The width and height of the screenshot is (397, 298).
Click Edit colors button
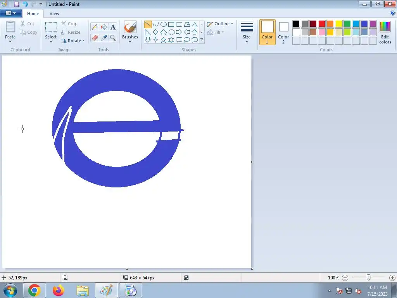click(x=385, y=32)
